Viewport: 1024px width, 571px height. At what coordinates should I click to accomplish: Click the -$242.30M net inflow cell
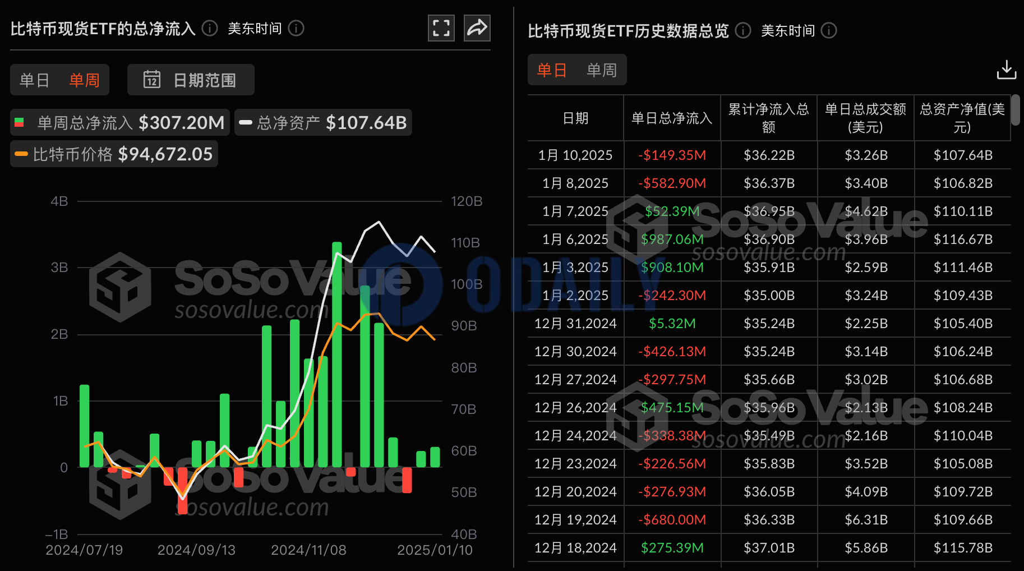point(672,295)
